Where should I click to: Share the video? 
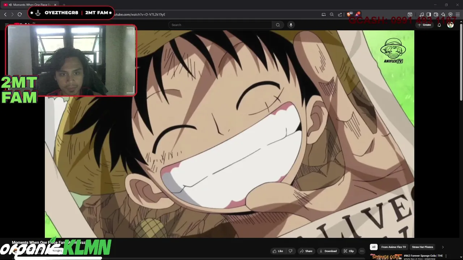click(x=306, y=251)
